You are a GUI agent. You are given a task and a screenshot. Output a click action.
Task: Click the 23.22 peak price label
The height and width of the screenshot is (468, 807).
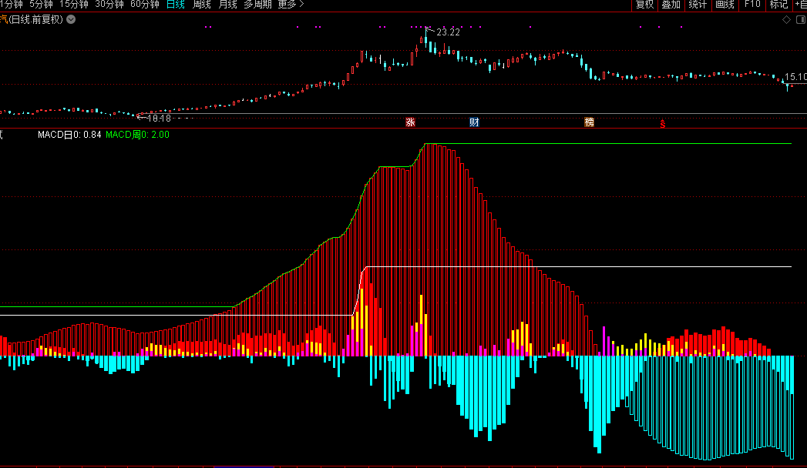coord(448,32)
